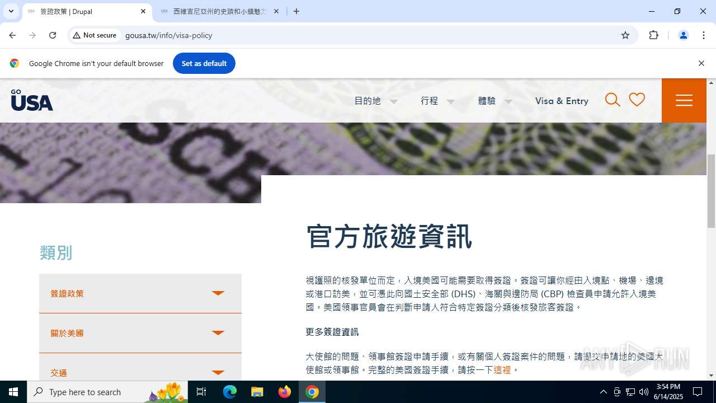716x403 pixels.
Task: Reload the current page
Action: tap(53, 35)
